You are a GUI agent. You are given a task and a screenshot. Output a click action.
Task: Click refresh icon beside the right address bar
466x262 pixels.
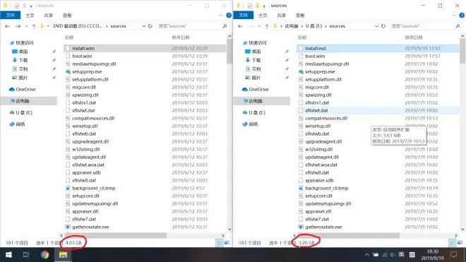point(383,26)
